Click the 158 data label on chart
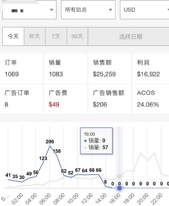 (x=57, y=151)
